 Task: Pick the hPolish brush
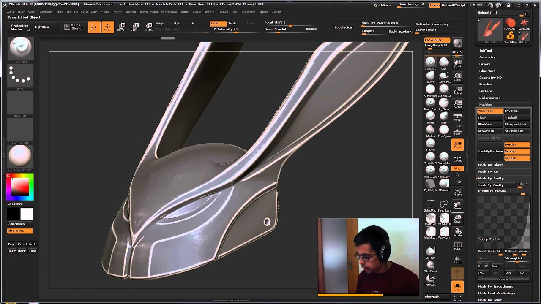click(430, 130)
